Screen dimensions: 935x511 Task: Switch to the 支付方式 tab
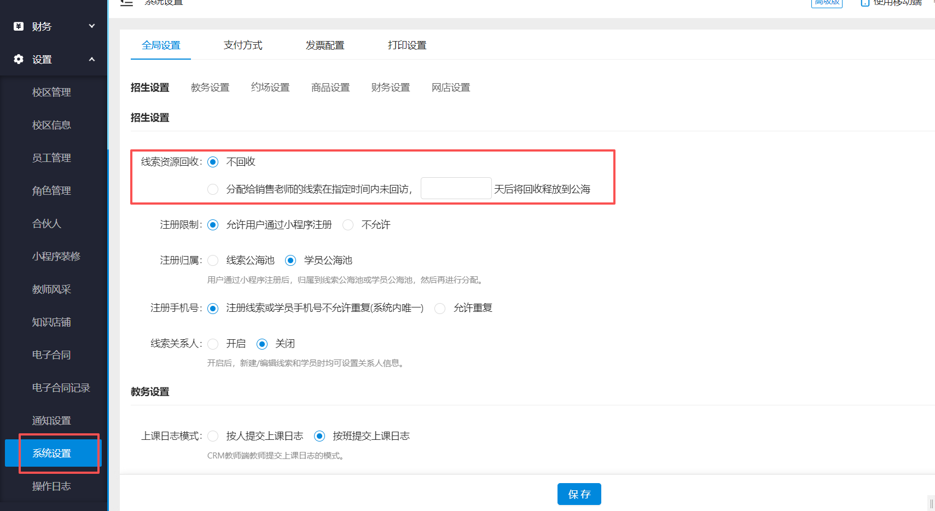[x=243, y=45]
